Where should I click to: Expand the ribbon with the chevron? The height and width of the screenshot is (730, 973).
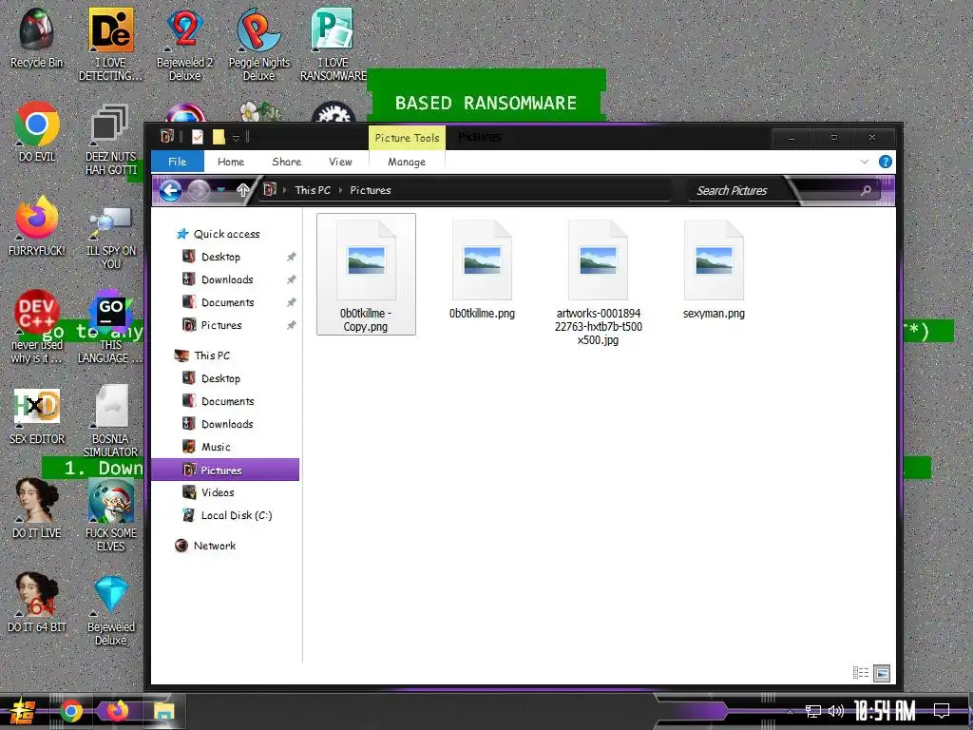pyautogui.click(x=865, y=162)
